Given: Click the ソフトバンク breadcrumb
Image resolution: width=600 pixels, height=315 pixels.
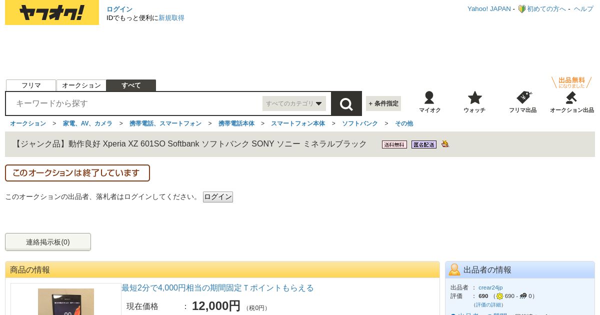Looking at the screenshot, I should click(360, 123).
